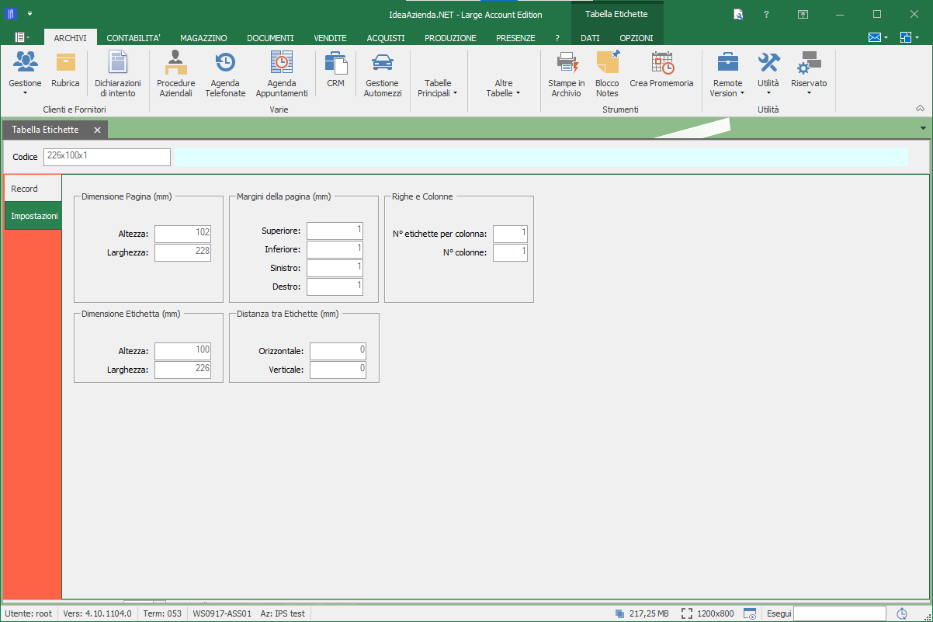The image size is (933, 622).
Task: Open the Rubrica address book
Action: [65, 70]
